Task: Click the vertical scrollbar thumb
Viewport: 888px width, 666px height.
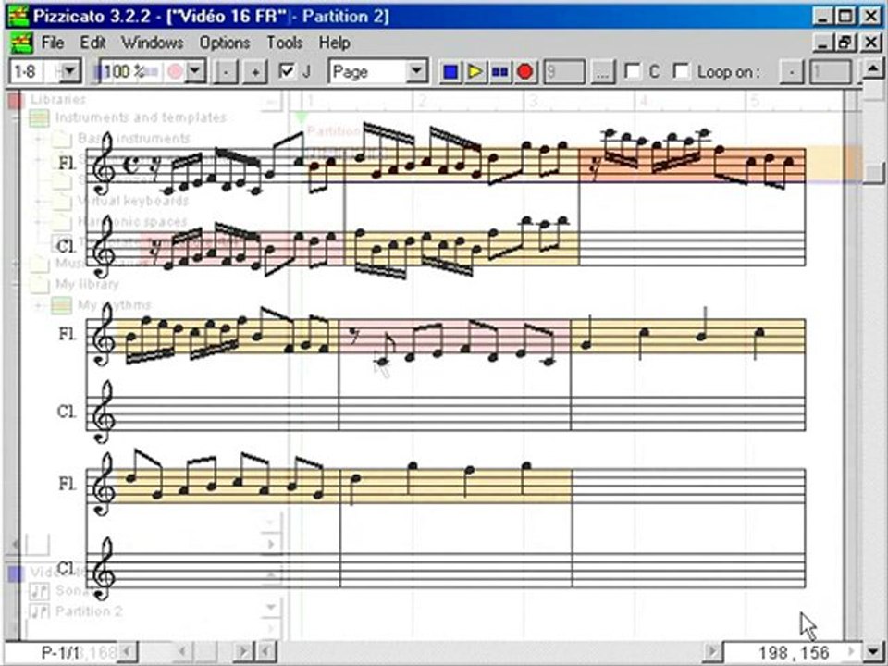Action: (874, 173)
